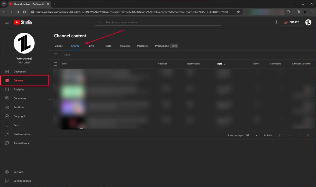This screenshot has width=316, height=187.
Task: Open the filter options on the content list
Action: coord(56,55)
